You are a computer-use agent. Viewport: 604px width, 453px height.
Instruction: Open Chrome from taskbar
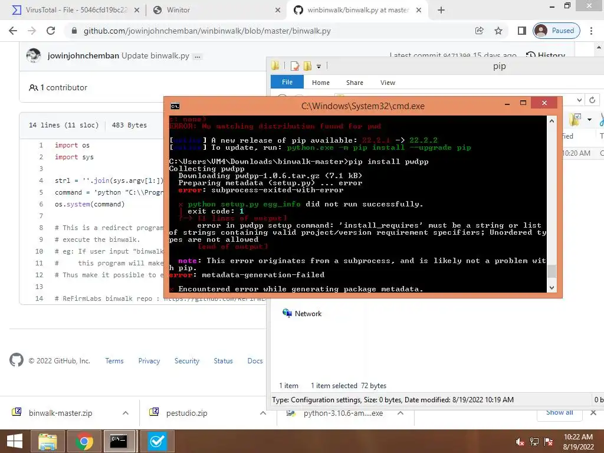coord(84,441)
